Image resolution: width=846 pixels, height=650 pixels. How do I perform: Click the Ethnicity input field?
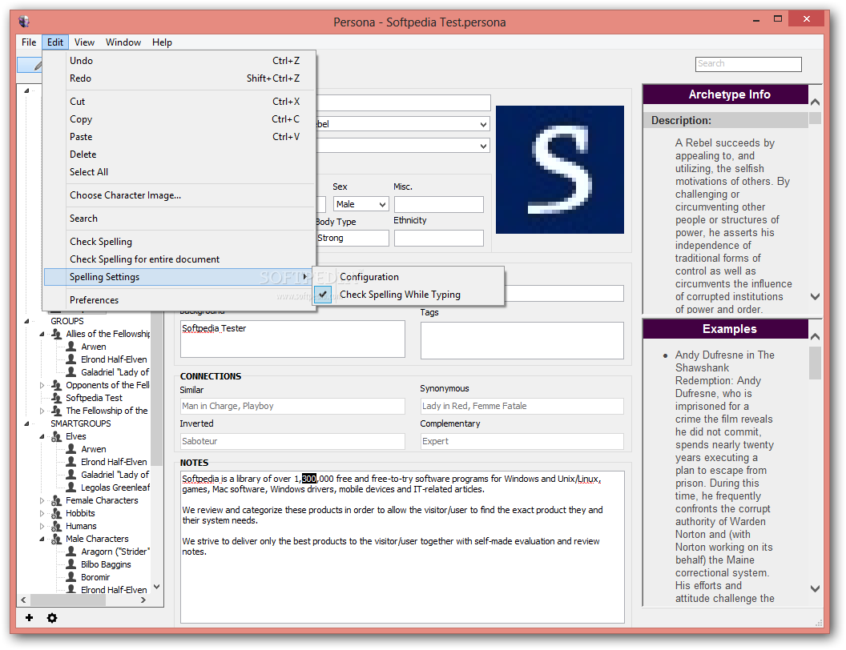pyautogui.click(x=439, y=239)
